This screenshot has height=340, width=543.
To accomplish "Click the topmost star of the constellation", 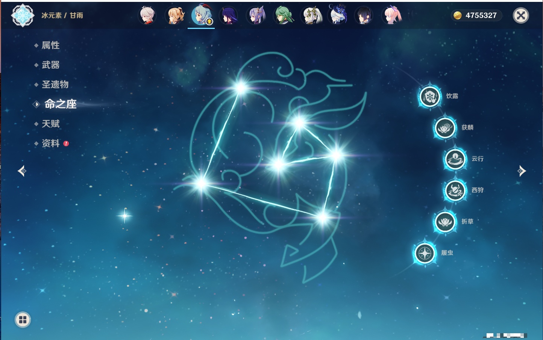I will 241,88.
